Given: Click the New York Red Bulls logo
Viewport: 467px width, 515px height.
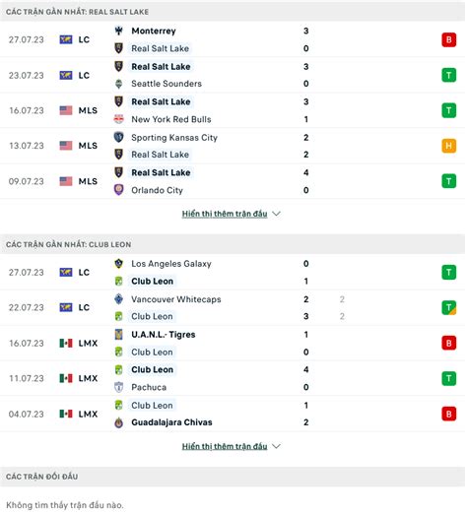Looking at the screenshot, I should 118,119.
